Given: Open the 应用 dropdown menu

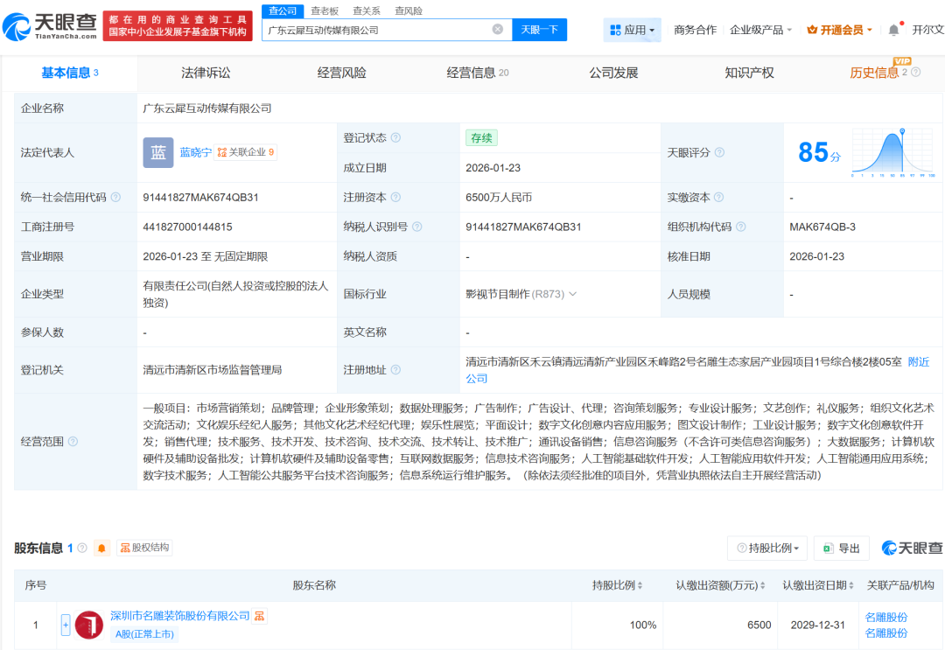Looking at the screenshot, I should (x=632, y=30).
